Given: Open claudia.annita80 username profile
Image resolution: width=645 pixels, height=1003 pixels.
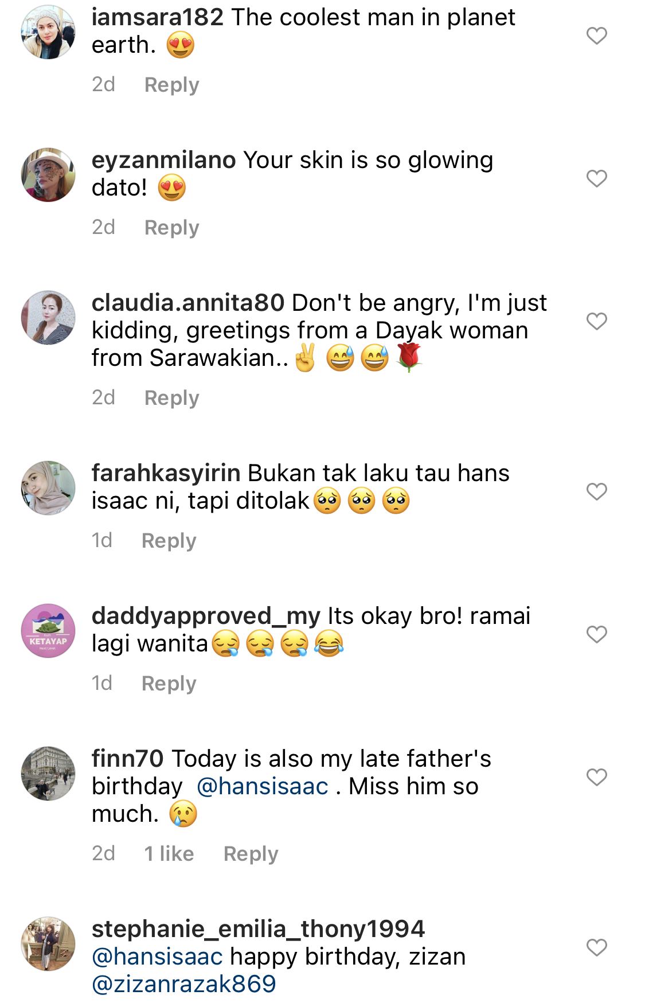Looking at the screenshot, I should point(188,303).
